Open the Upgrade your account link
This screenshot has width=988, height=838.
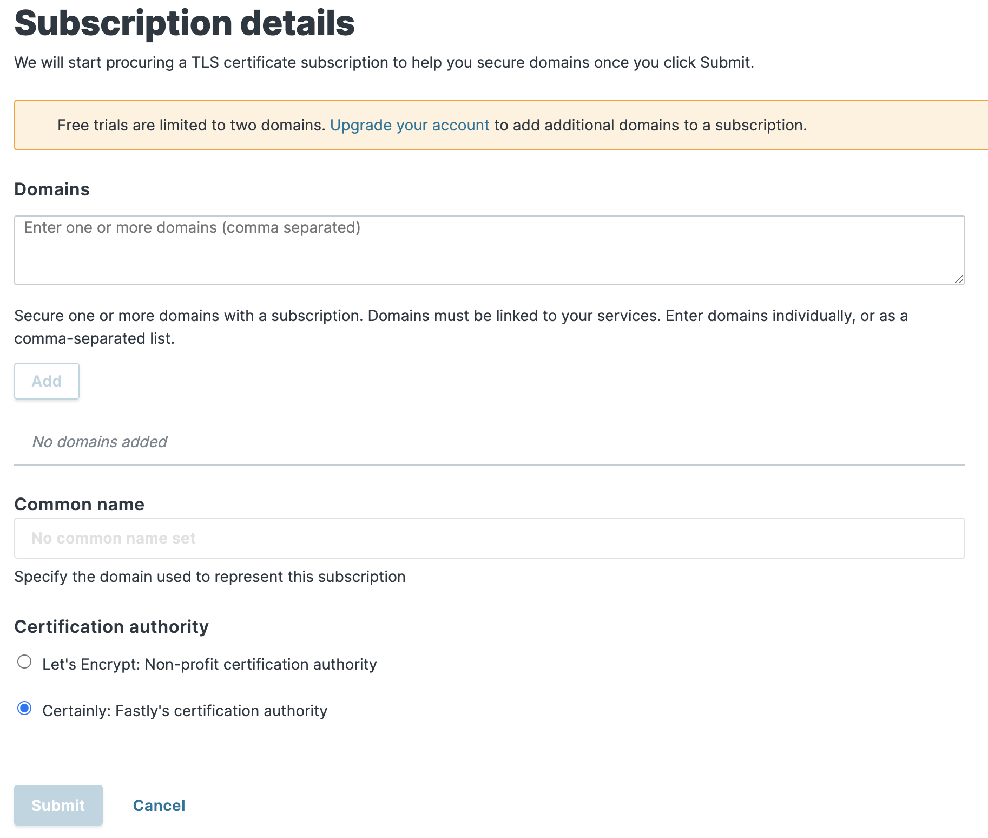(x=410, y=125)
